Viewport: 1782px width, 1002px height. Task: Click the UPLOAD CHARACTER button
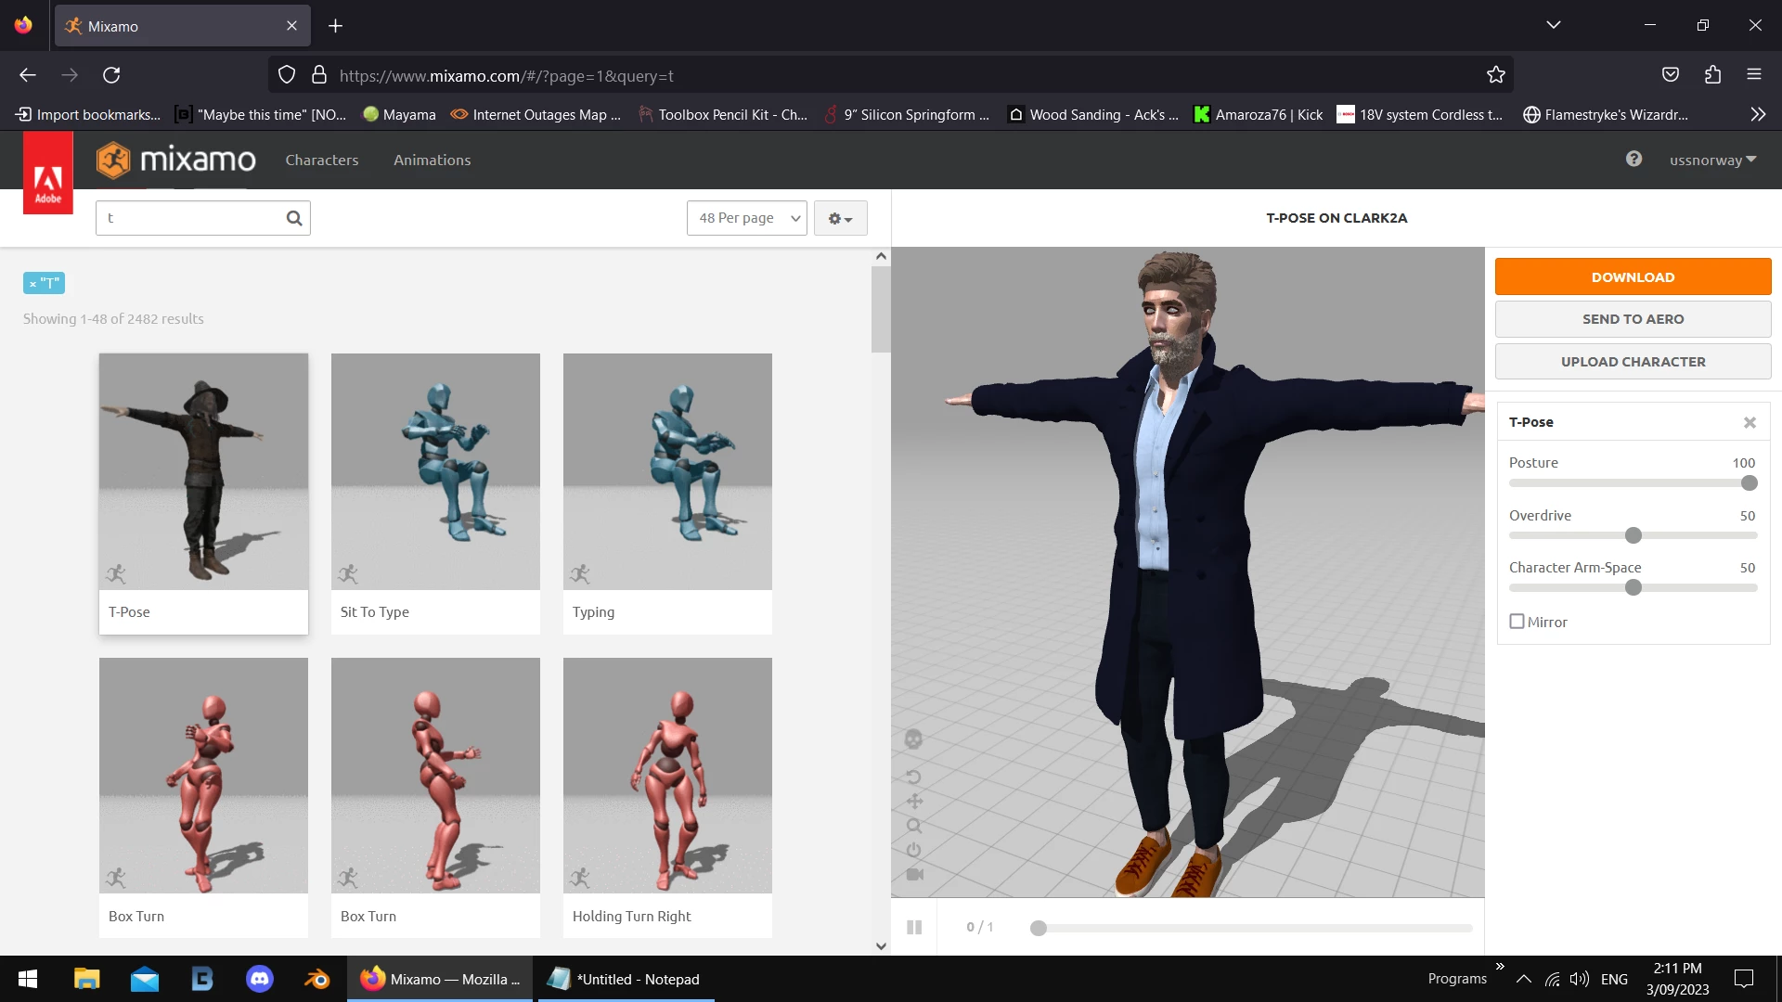[x=1633, y=362]
